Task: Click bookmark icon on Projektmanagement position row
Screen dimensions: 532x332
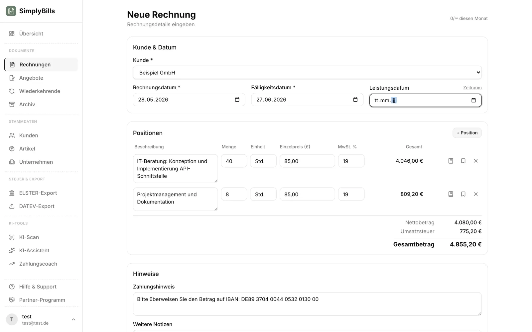Action: point(463,194)
